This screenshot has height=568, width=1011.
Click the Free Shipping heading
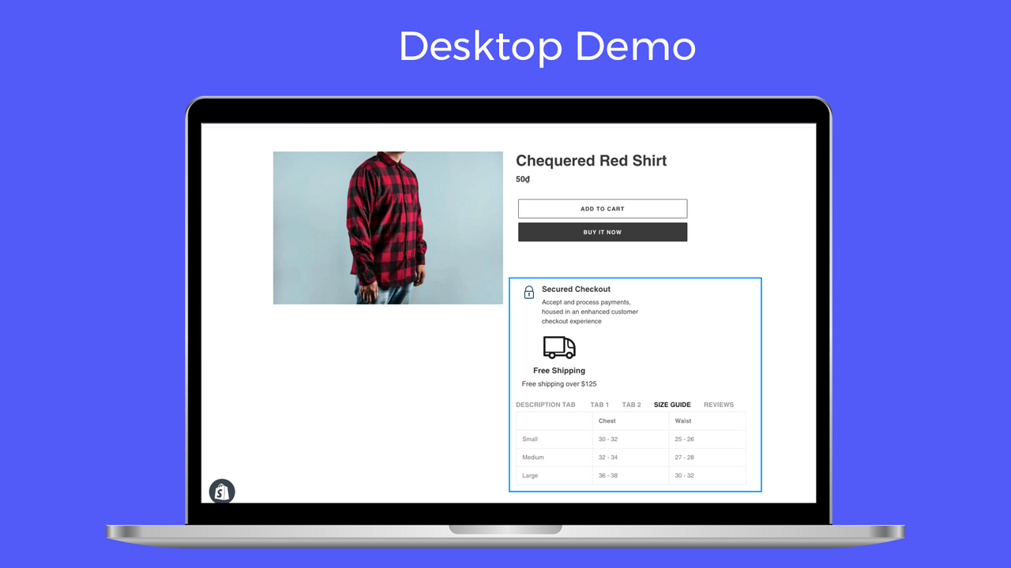click(x=559, y=370)
